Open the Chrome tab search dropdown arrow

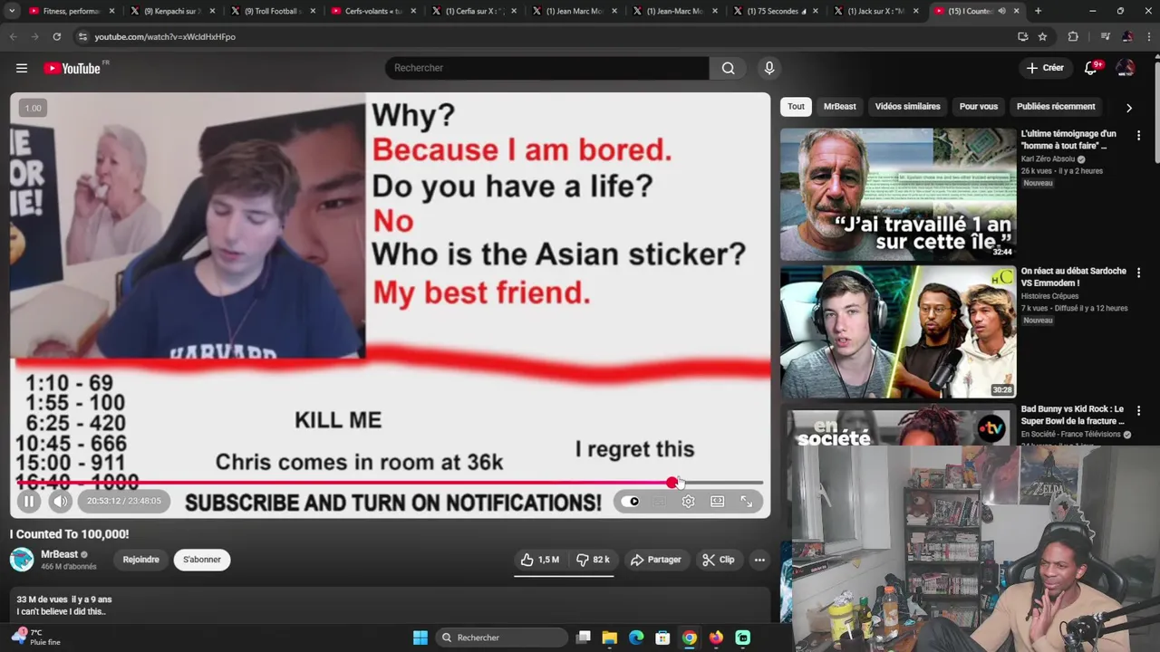click(x=12, y=11)
